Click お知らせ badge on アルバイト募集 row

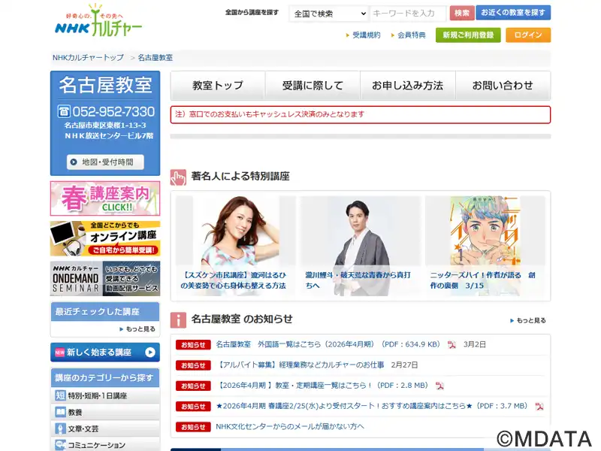[x=193, y=365]
